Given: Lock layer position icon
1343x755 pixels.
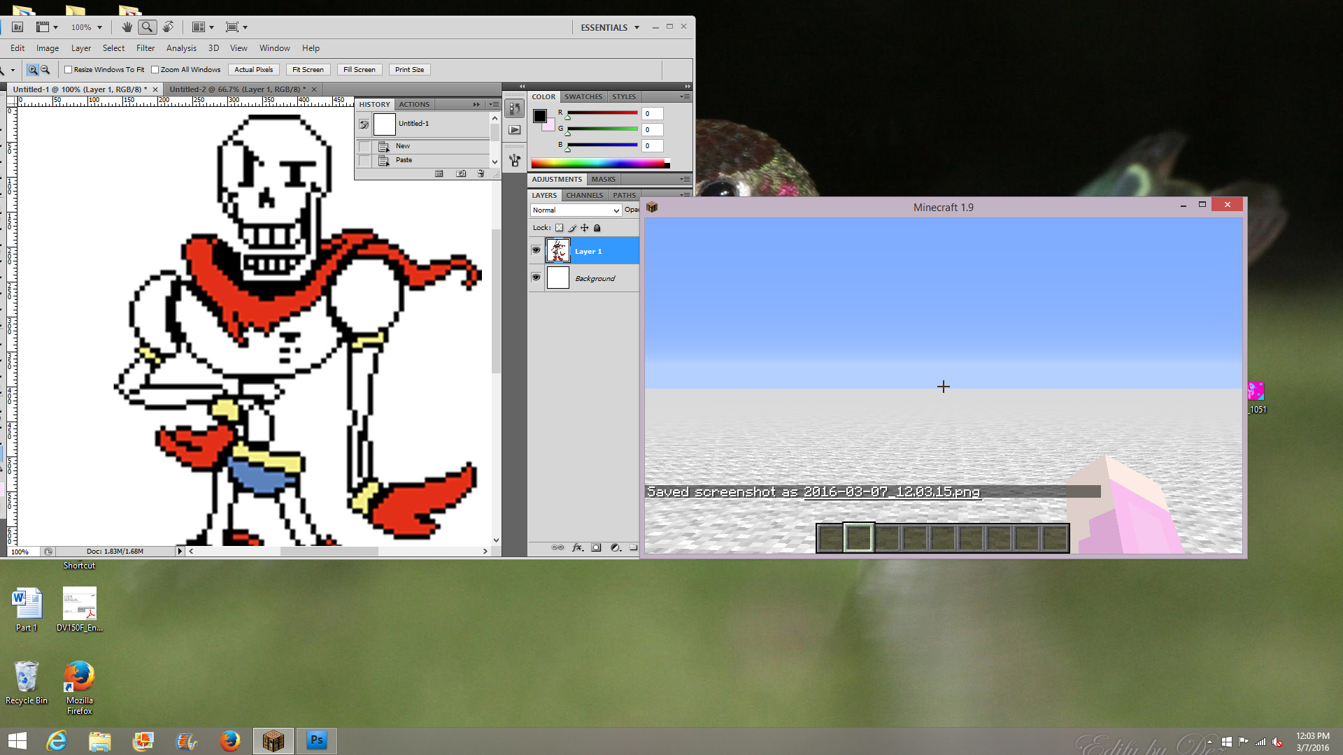Looking at the screenshot, I should (585, 228).
